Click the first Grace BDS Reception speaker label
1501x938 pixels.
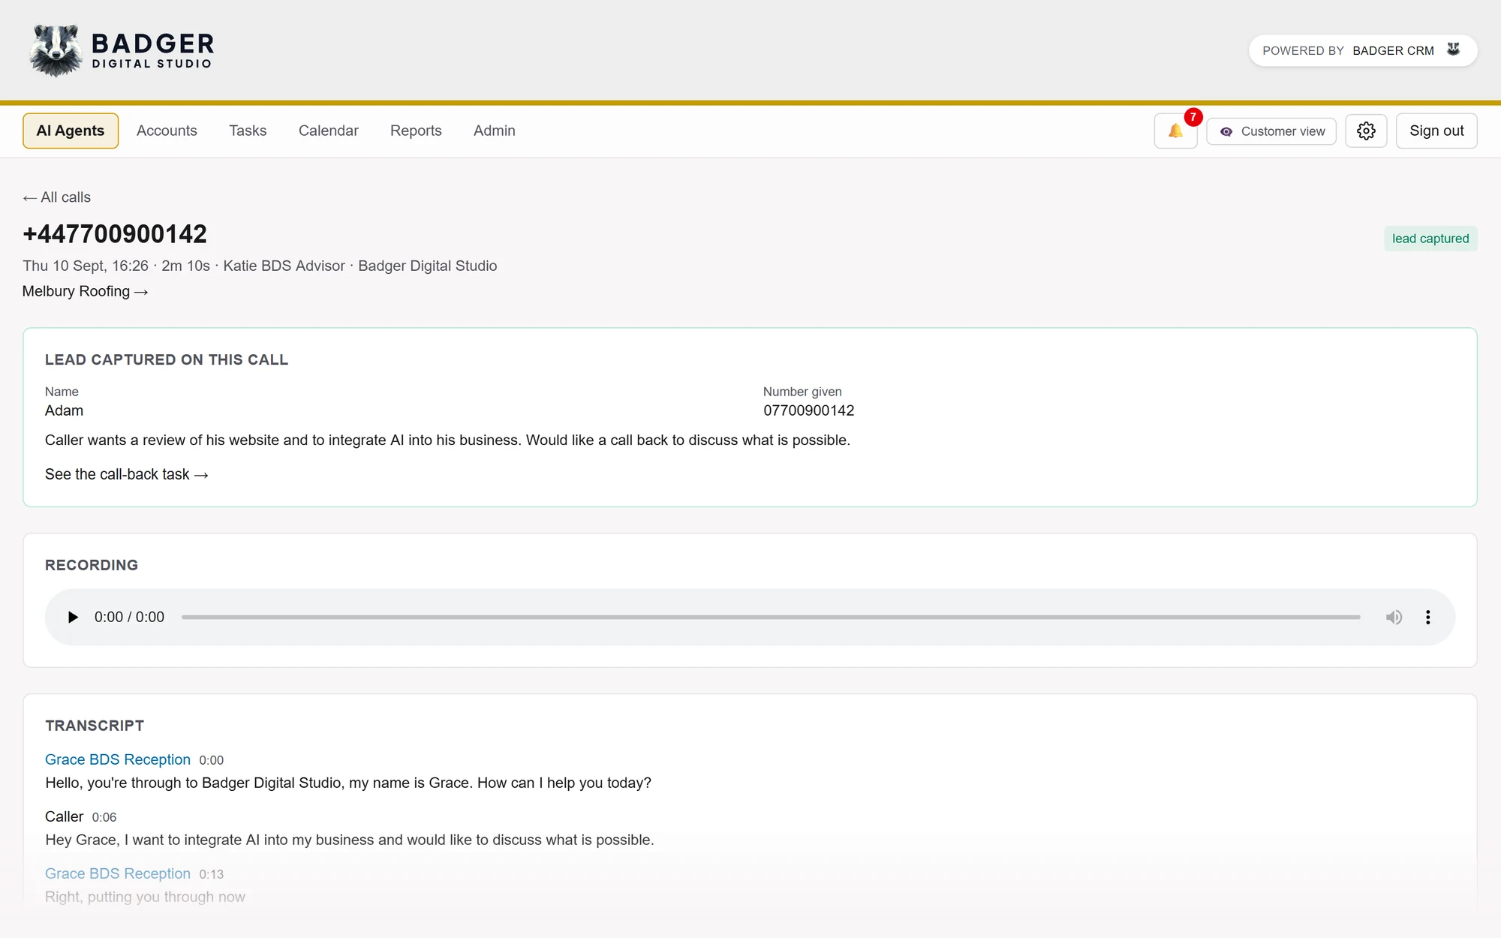[x=118, y=759]
